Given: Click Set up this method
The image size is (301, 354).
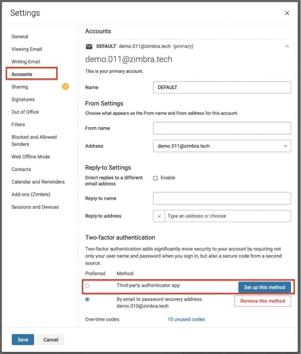Looking at the screenshot, I should [x=265, y=287].
